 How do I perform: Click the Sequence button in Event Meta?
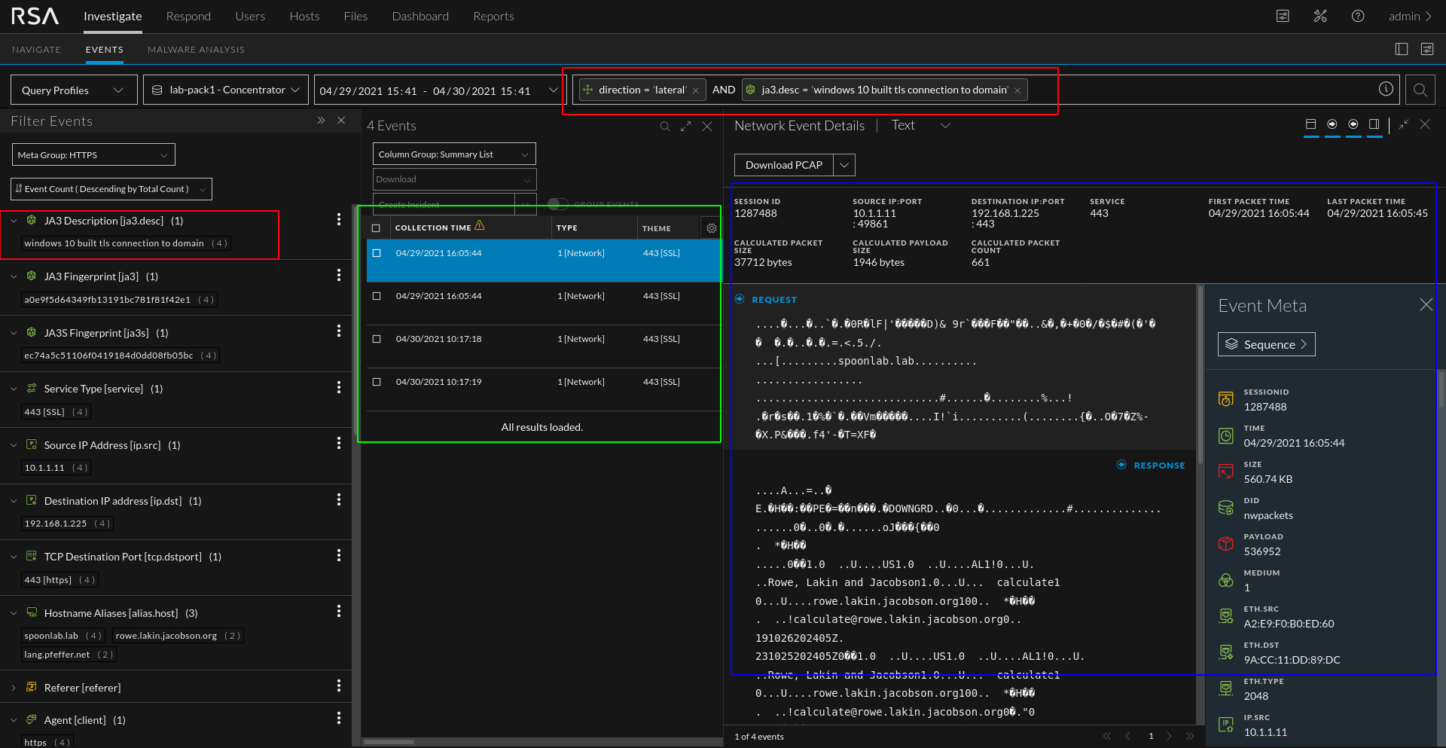pyautogui.click(x=1266, y=344)
